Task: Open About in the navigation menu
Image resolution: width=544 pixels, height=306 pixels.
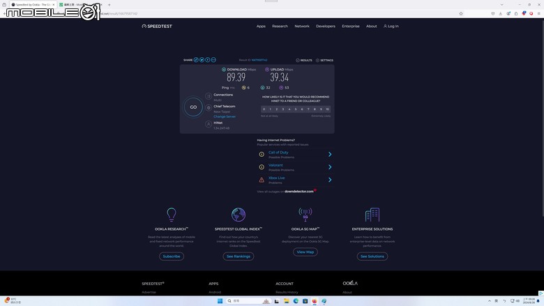Action: [372, 26]
